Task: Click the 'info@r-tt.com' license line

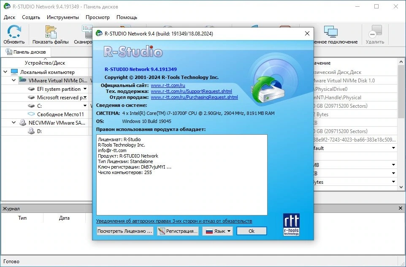Action: coord(112,150)
